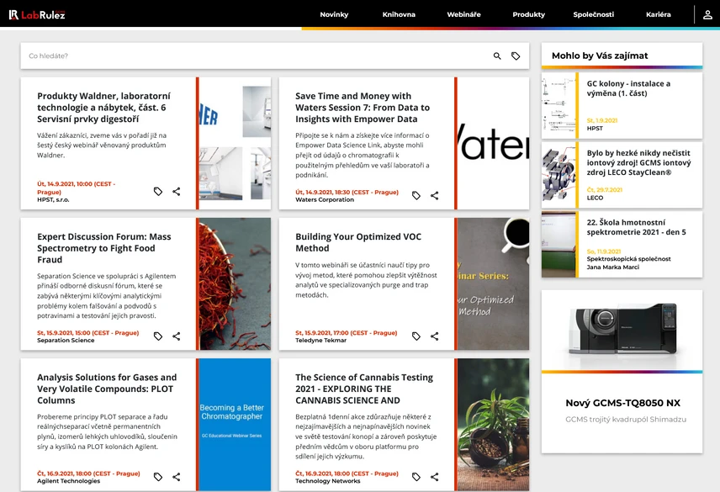Viewport: 720px width, 492px height.
Task: Click the 'Co hledáte?' search field
Action: (252, 56)
